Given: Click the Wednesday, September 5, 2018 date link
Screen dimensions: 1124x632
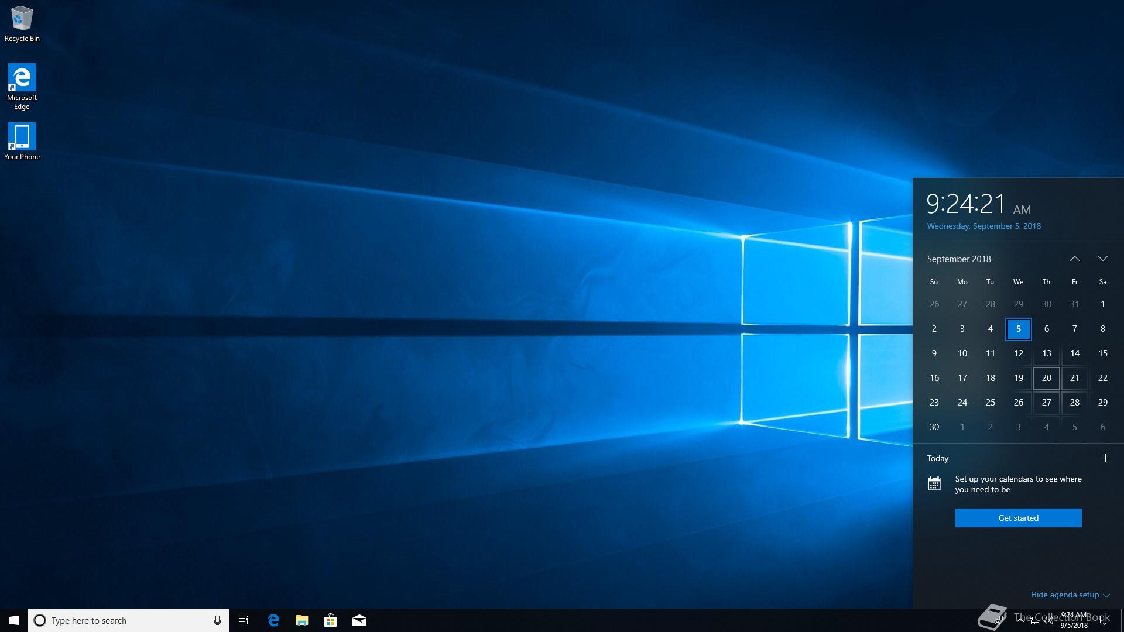Looking at the screenshot, I should tap(983, 226).
